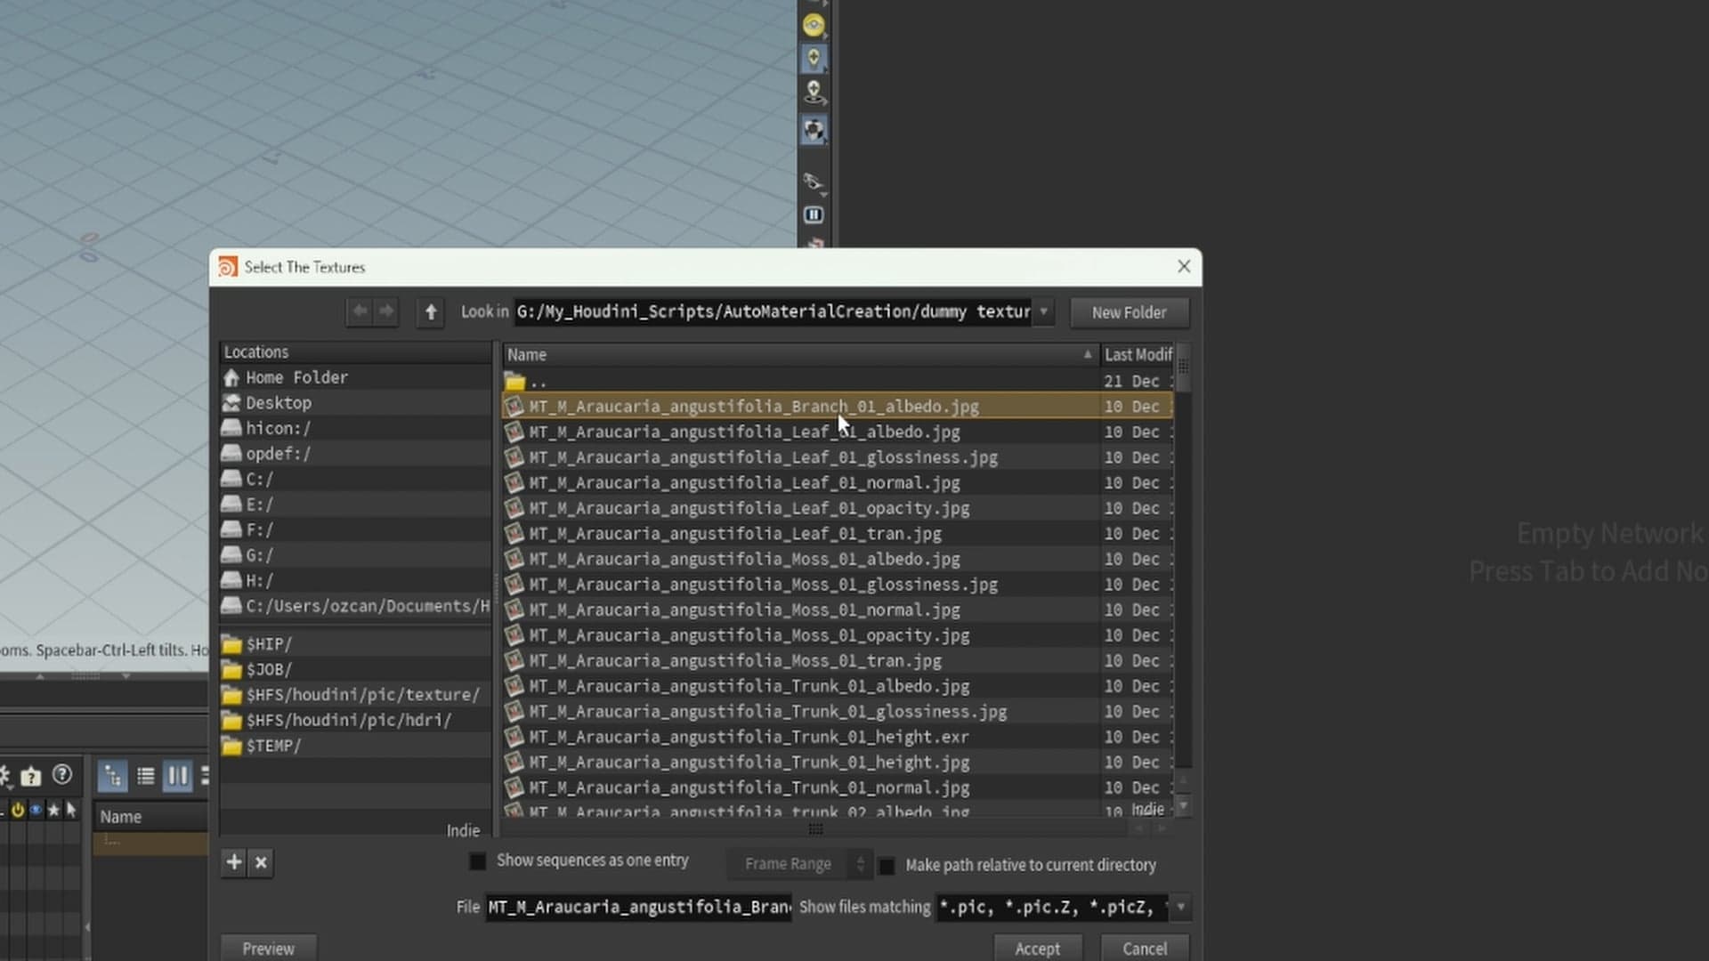
Task: Switch to tree view icon
Action: coord(113,776)
